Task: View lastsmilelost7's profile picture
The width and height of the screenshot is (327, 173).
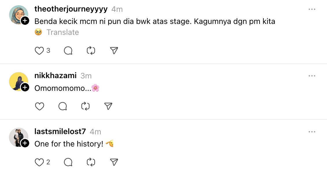Action: pos(18,137)
